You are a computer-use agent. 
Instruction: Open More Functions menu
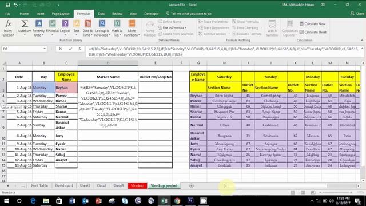coord(132,28)
